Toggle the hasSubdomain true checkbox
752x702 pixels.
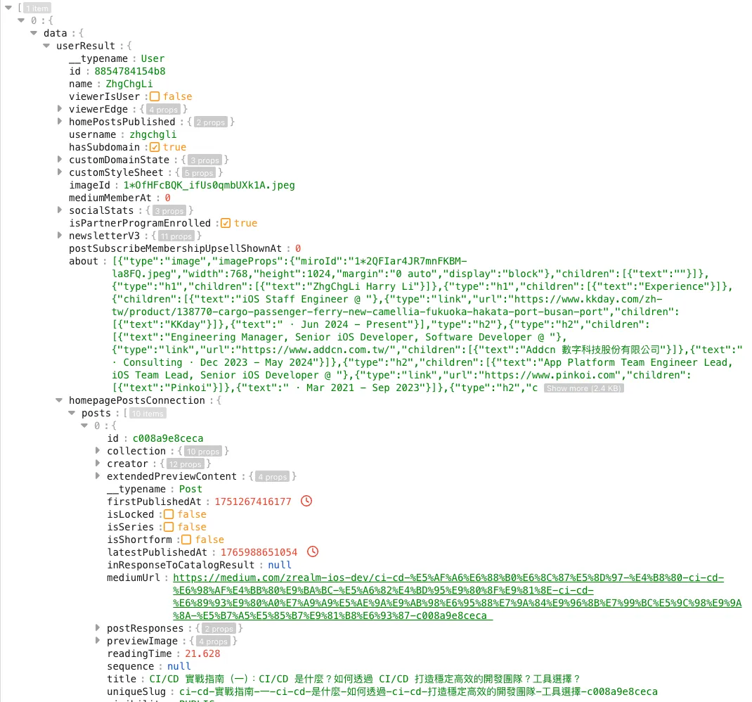155,147
